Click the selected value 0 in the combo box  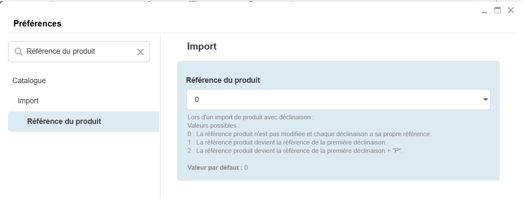click(197, 100)
